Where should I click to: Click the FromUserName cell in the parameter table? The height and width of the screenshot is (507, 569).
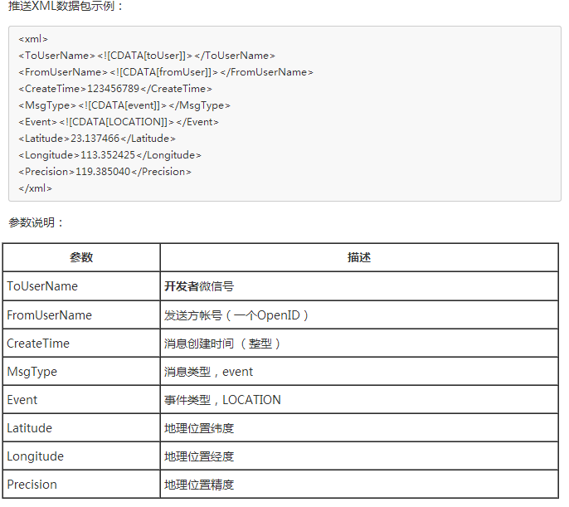point(49,315)
